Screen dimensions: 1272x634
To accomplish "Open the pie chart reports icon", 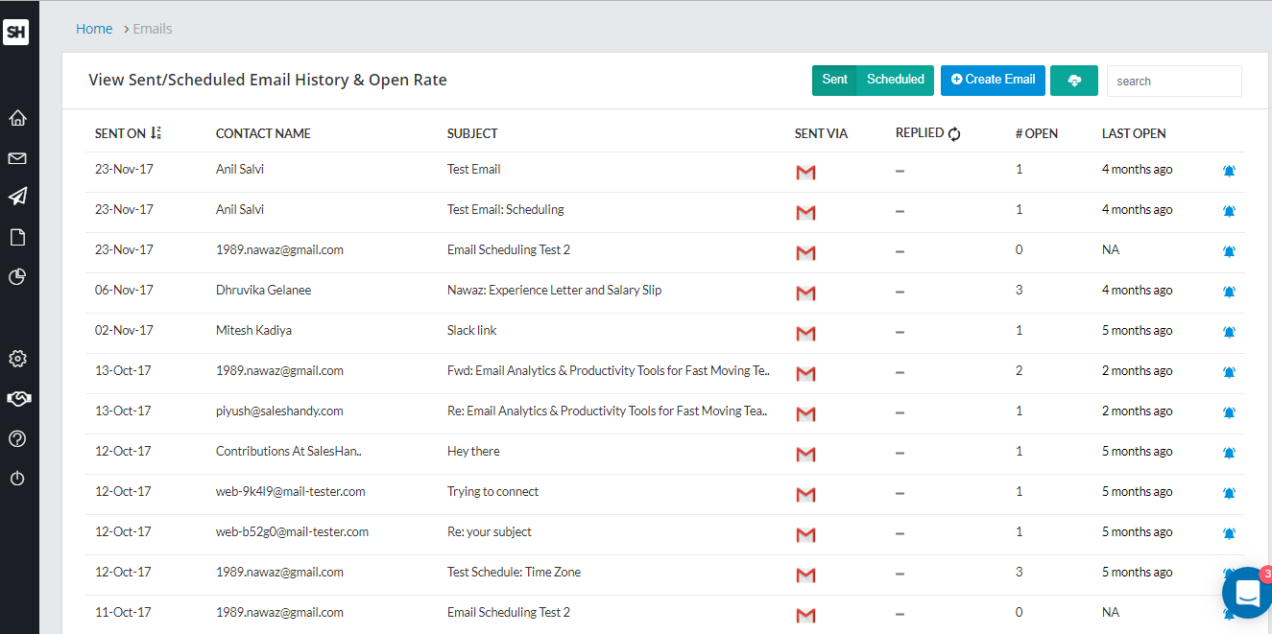I will pos(17,277).
